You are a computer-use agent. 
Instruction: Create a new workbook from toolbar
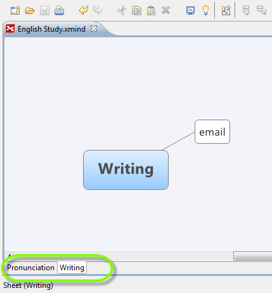pyautogui.click(x=15, y=10)
